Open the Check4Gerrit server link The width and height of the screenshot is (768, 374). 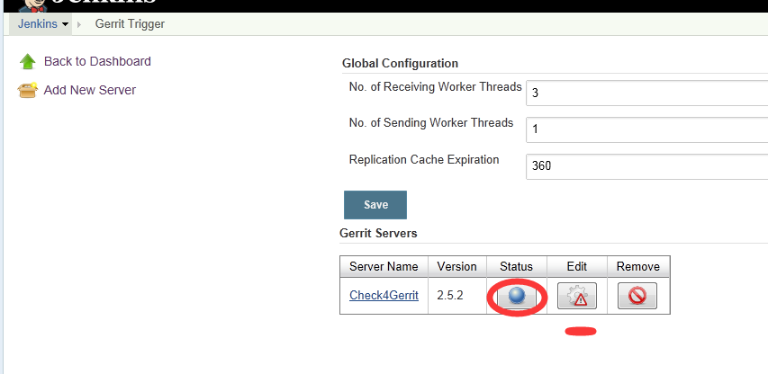point(384,295)
